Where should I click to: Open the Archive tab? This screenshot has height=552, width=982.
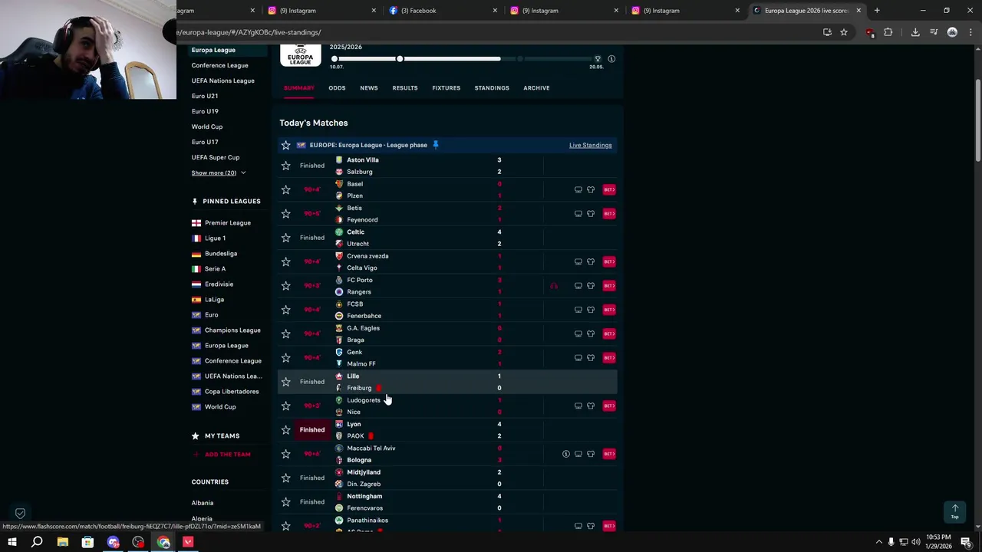coord(536,88)
